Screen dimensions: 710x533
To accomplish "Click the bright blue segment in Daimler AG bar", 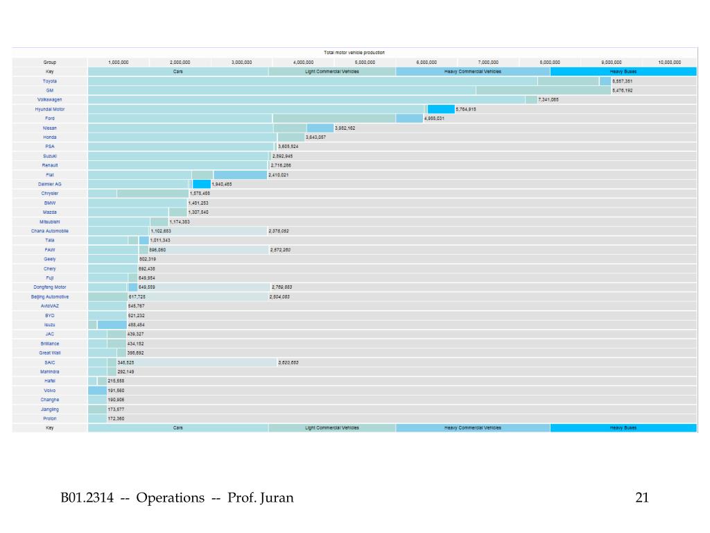I will (x=202, y=184).
